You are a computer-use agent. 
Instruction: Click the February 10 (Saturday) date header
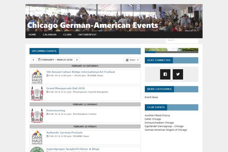[85, 66]
